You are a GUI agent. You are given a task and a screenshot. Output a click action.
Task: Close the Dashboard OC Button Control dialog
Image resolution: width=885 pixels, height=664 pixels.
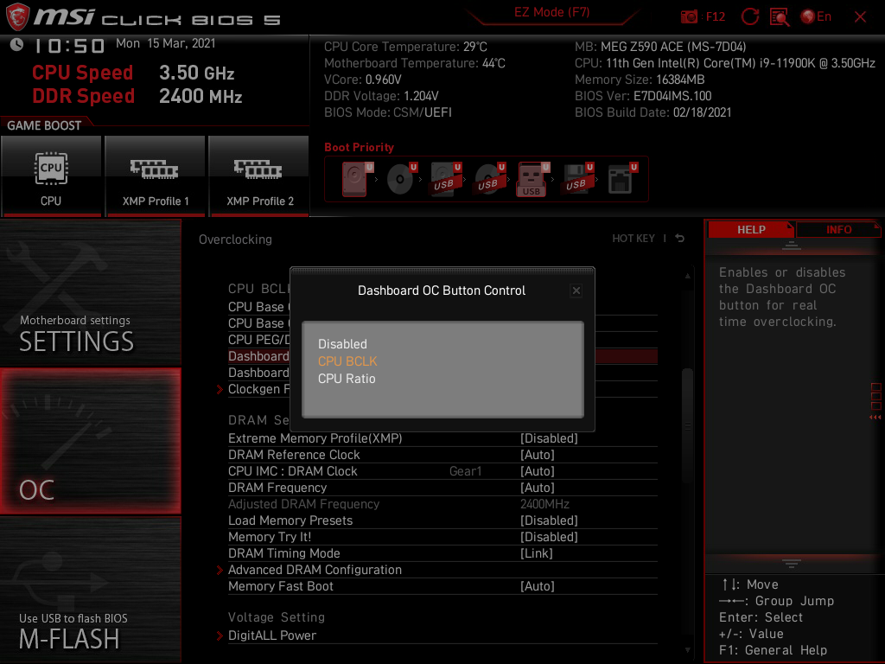tap(576, 290)
